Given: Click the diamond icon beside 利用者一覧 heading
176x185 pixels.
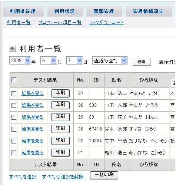Looking at the screenshot, I should click(13, 48).
